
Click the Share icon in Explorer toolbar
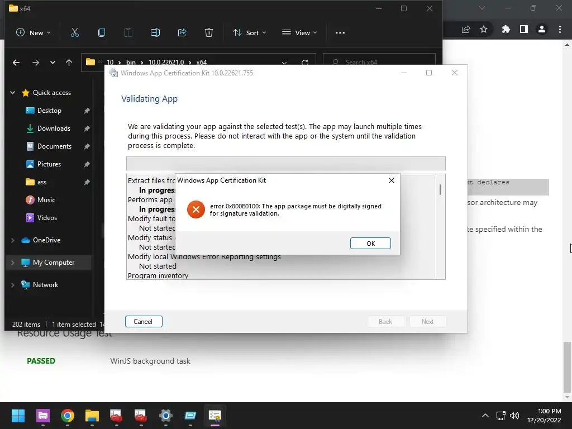coord(182,32)
